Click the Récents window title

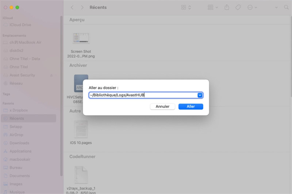click(98, 7)
